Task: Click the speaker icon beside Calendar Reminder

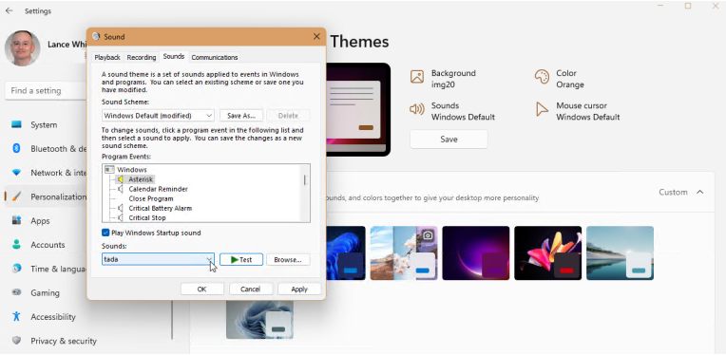Action: [x=121, y=189]
